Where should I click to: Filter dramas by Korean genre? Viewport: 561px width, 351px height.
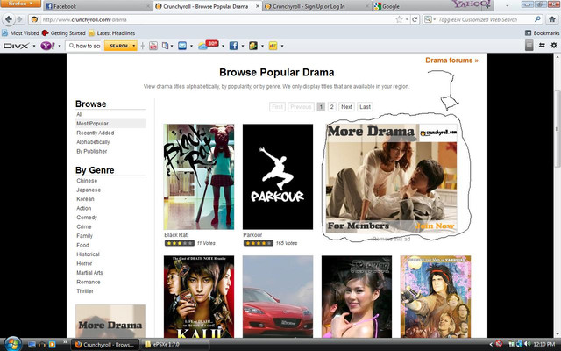coord(85,199)
